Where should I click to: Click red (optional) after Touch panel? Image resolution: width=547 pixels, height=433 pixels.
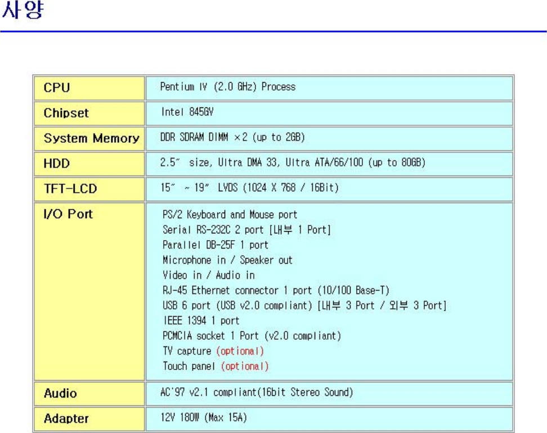245,366
